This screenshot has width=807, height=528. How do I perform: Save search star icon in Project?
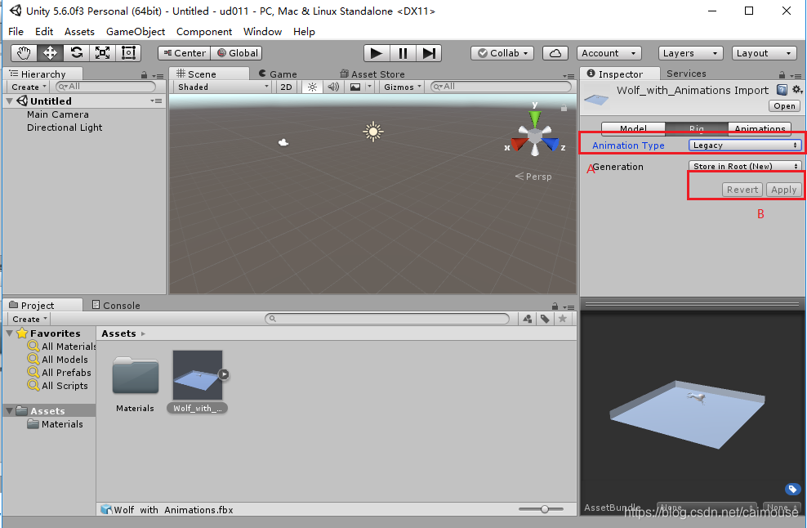(563, 319)
